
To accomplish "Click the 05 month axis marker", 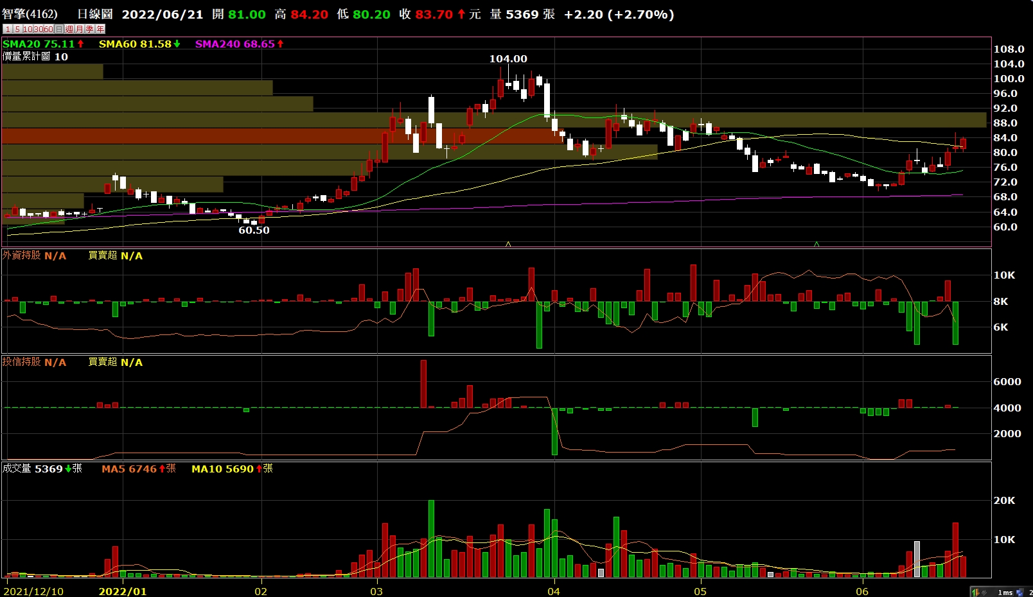I will click(700, 591).
